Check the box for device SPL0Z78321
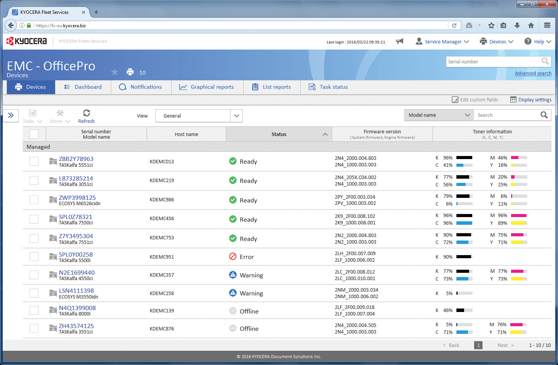 pyautogui.click(x=34, y=219)
